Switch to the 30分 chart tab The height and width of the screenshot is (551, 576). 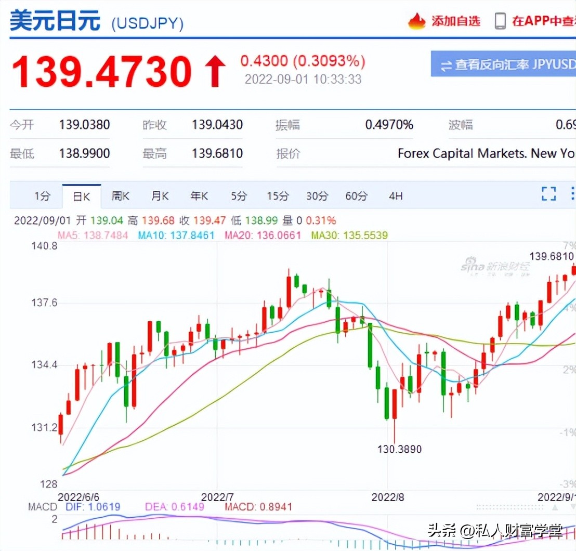coord(317,196)
